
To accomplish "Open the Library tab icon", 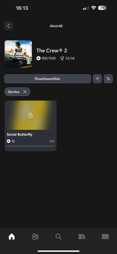I will pyautogui.click(x=82, y=237).
